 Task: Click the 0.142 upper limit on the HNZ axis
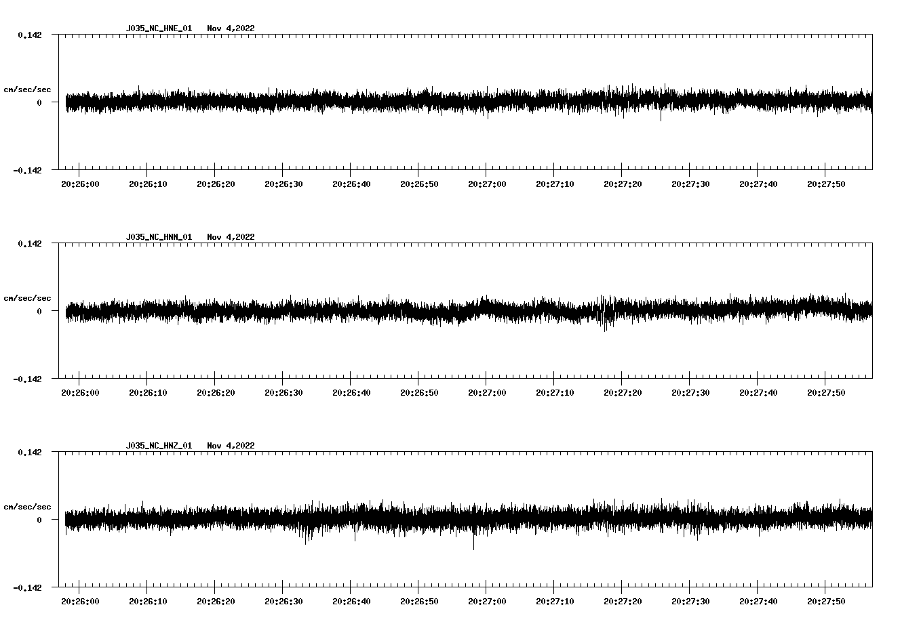tap(29, 452)
